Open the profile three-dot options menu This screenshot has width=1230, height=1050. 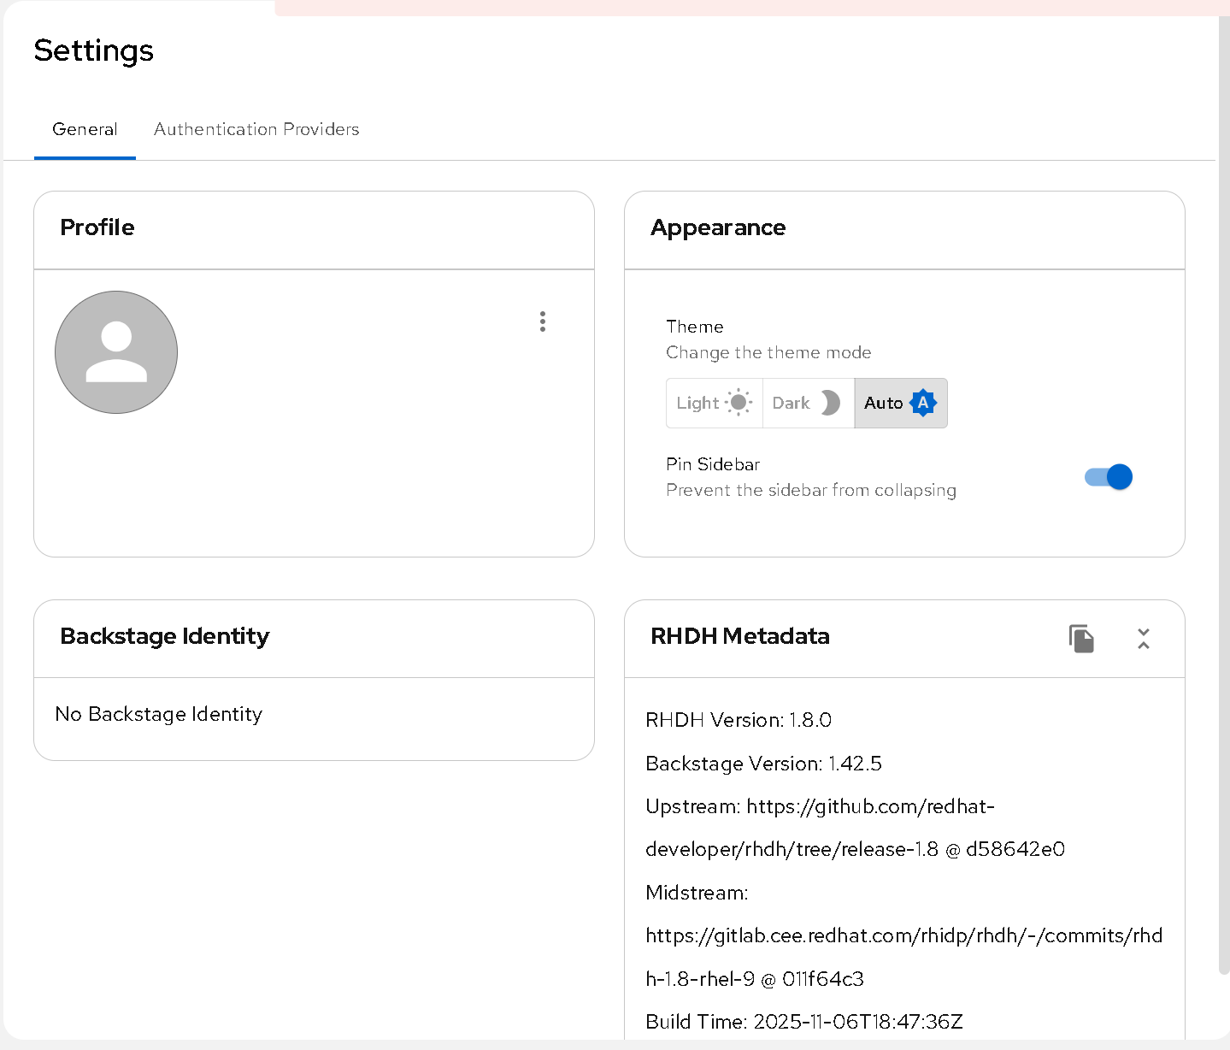pos(543,321)
